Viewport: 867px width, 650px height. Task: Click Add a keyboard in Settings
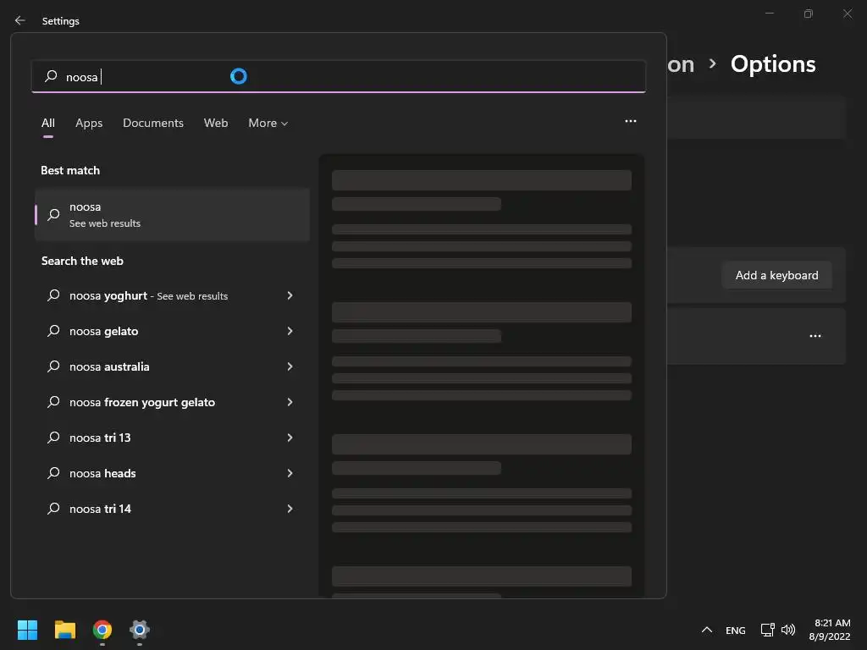click(776, 275)
